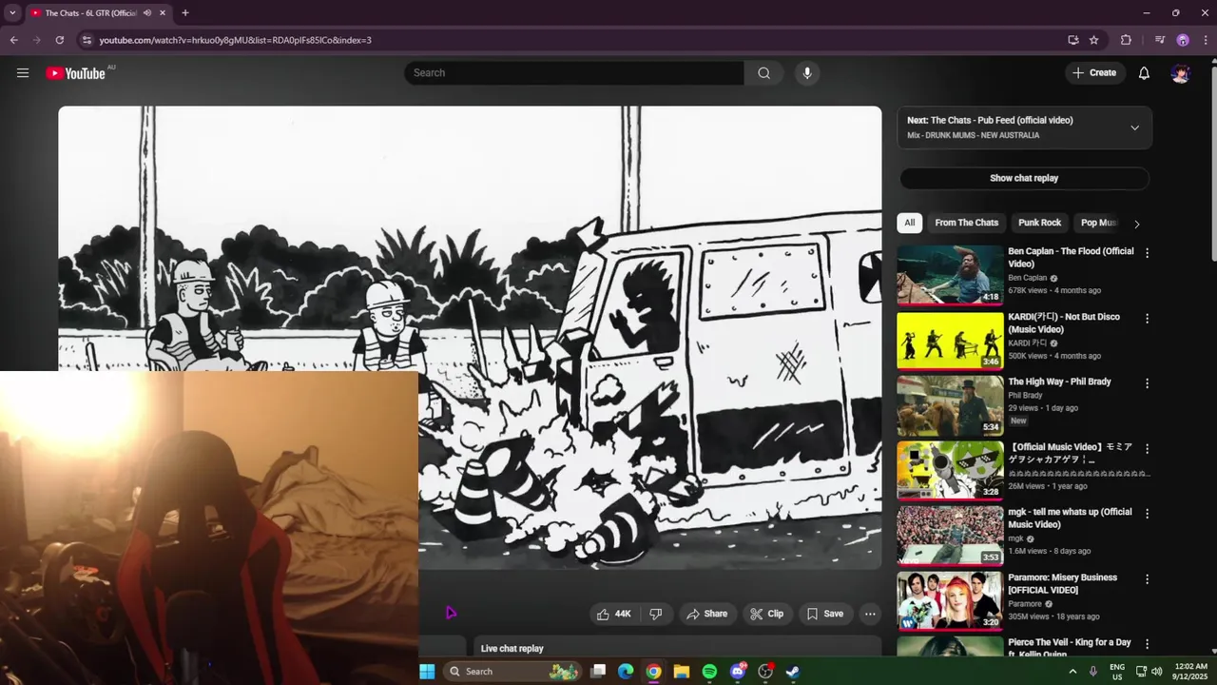This screenshot has height=685, width=1217.
Task: Like the video with 44K likes
Action: point(613,614)
